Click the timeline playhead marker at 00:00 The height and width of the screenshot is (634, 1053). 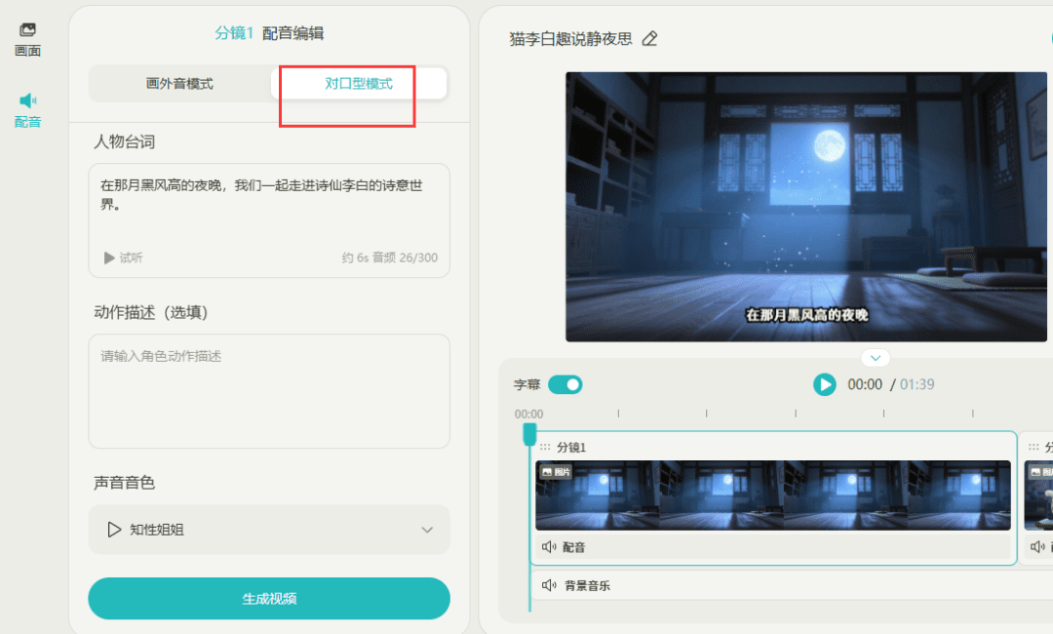tap(529, 433)
